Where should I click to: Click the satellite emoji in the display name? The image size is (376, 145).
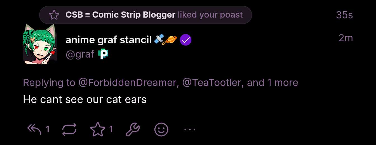coord(159,40)
